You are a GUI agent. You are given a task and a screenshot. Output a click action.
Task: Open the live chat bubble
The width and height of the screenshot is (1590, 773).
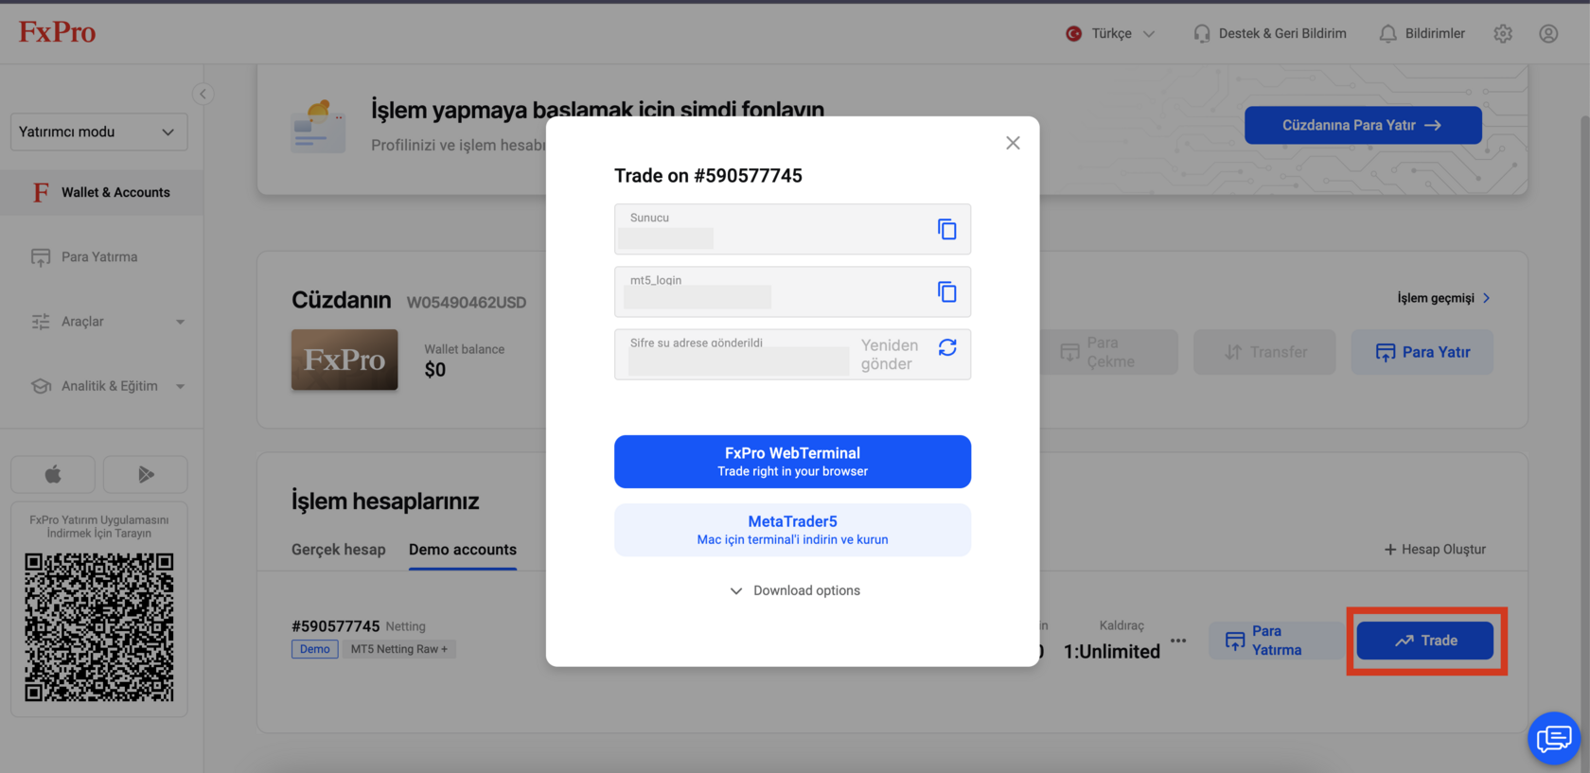(1554, 738)
